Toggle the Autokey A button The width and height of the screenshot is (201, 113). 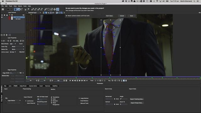click(124, 81)
